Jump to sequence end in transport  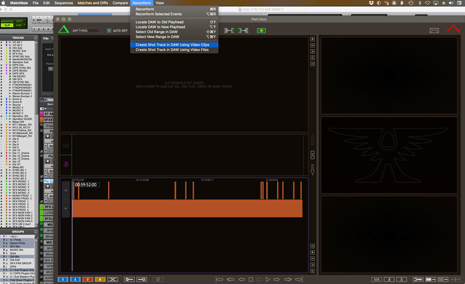point(299,279)
